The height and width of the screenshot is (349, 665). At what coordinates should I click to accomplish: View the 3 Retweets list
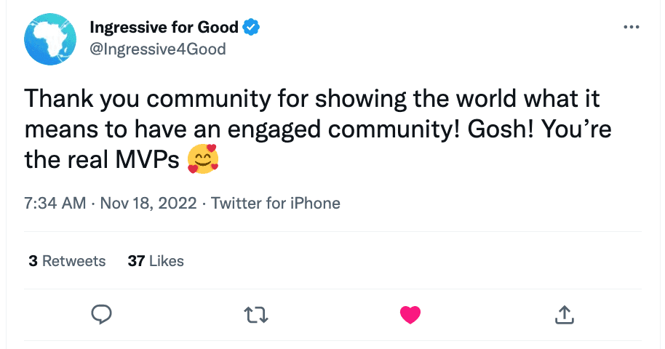click(67, 260)
